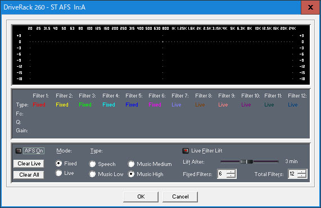Click the yellow Fixed type of Filter 2

pyautogui.click(x=62, y=105)
